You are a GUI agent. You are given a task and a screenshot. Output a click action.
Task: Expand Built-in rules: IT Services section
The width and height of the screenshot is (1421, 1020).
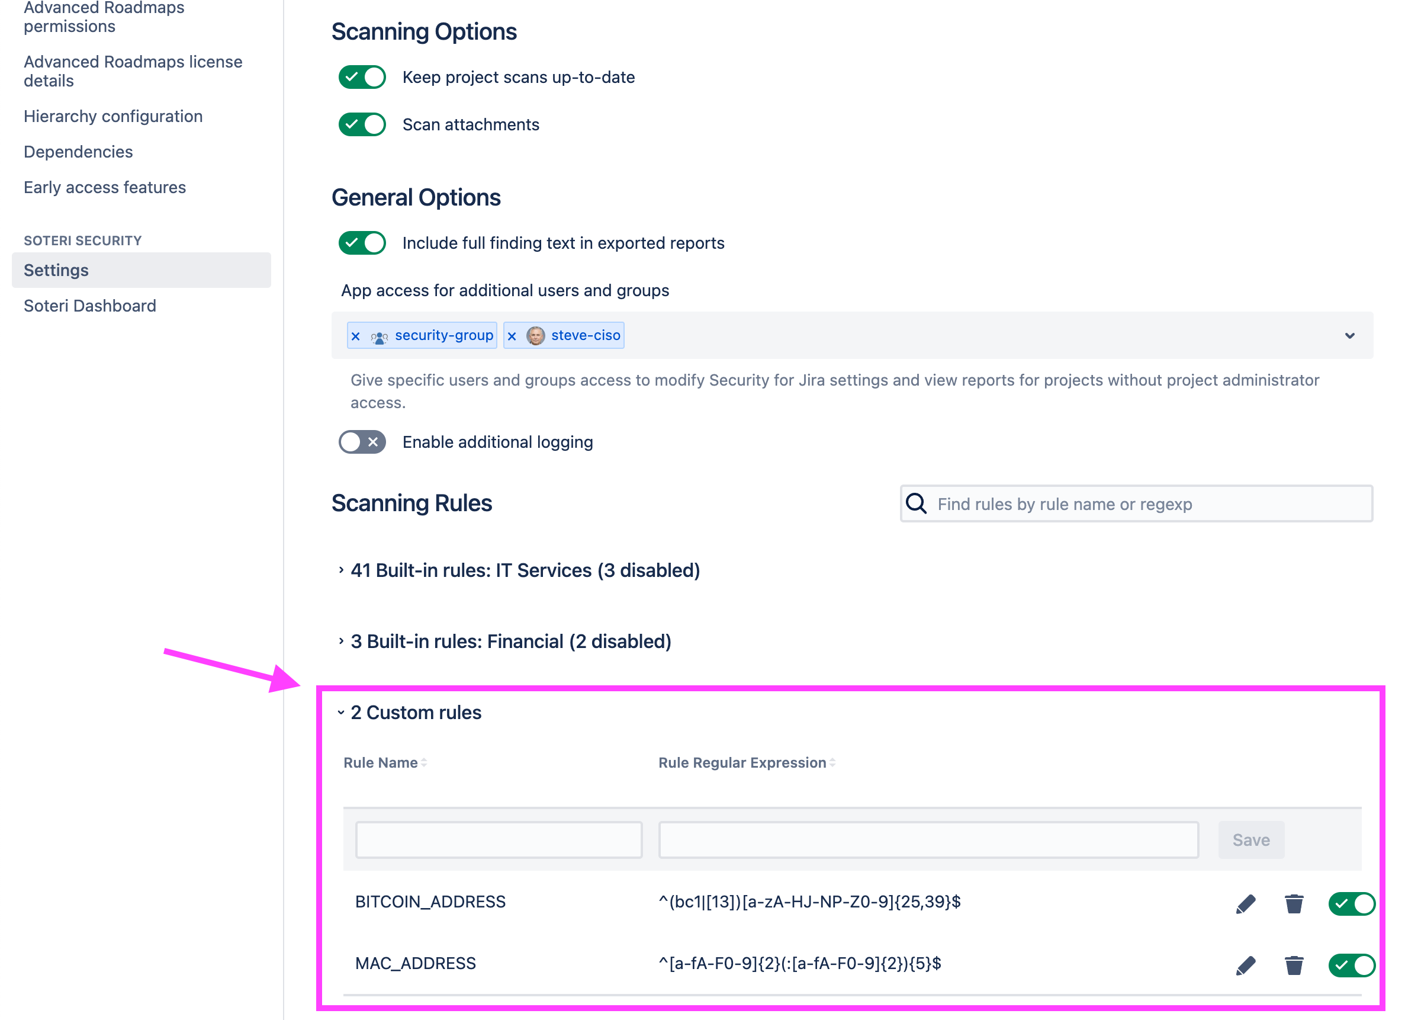point(525,570)
